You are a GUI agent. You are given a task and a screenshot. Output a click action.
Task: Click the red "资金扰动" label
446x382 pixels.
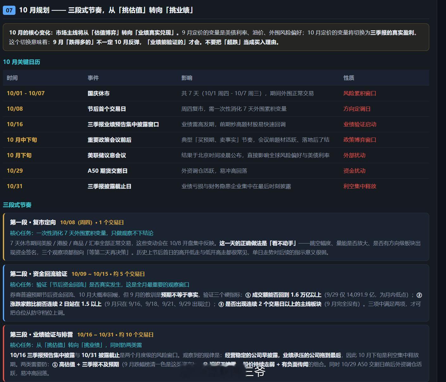[355, 171]
